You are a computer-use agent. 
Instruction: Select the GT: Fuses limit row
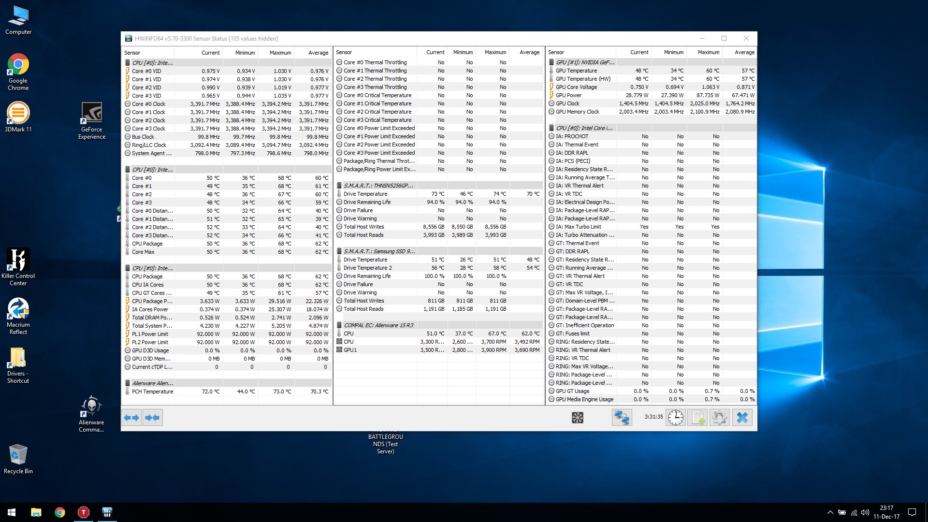[x=652, y=333]
